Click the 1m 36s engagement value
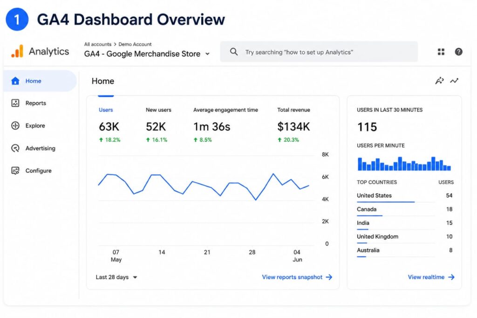Image resolution: width=477 pixels, height=318 pixels. [x=212, y=126]
